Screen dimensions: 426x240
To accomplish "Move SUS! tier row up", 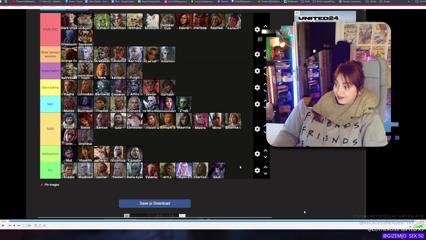I will 265,126.
